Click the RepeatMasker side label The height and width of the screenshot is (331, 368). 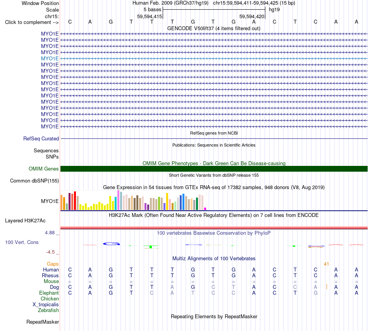pos(43,322)
